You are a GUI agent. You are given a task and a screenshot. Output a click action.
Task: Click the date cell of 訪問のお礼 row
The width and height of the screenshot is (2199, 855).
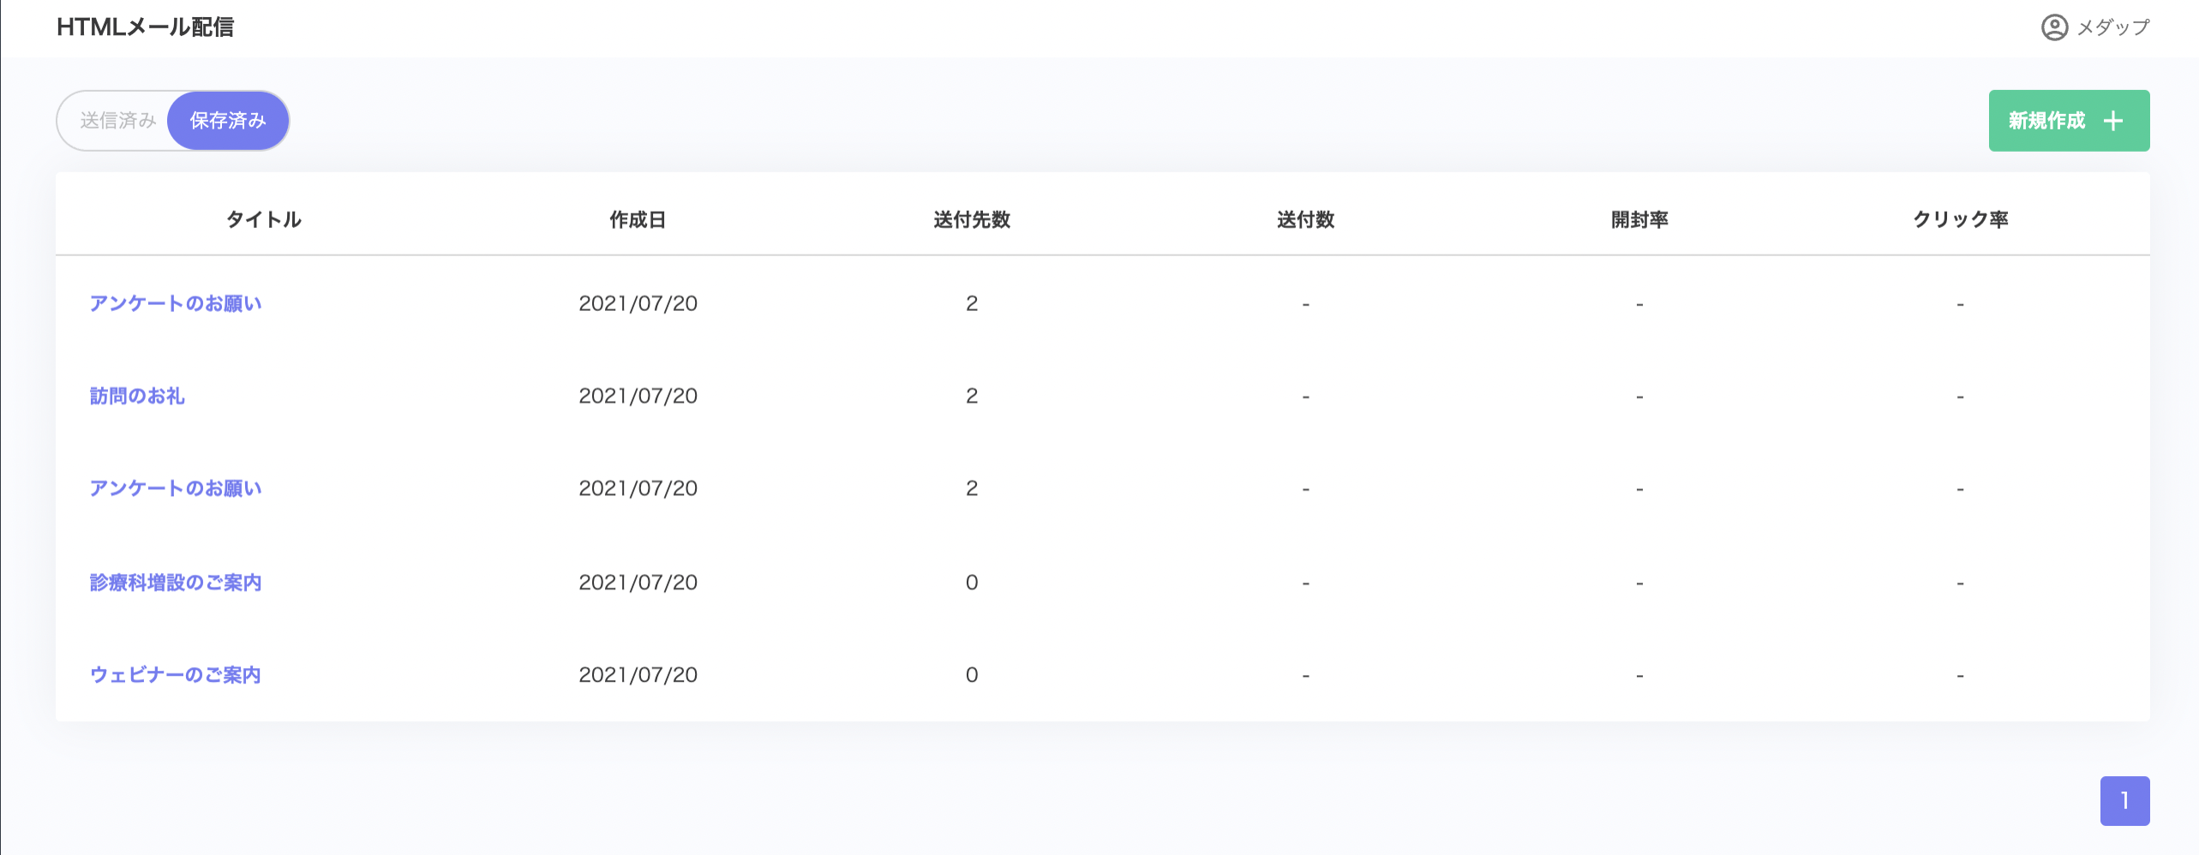click(638, 396)
